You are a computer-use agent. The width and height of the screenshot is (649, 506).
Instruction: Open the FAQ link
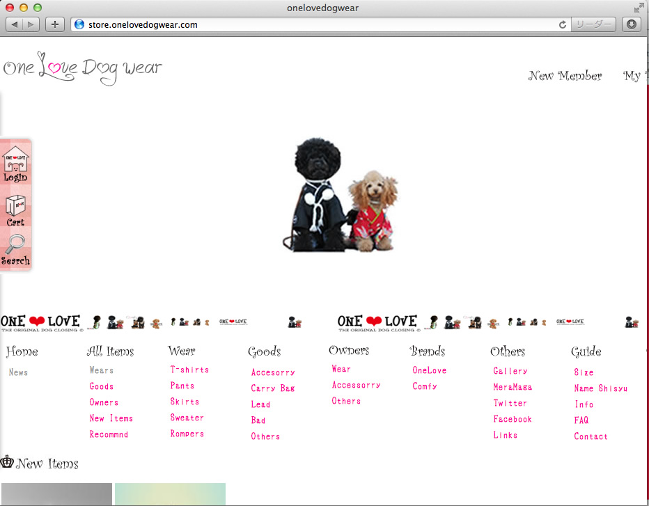(581, 420)
